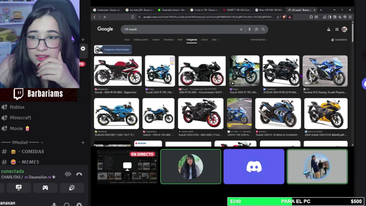Select the Finanzas tab

(168, 40)
